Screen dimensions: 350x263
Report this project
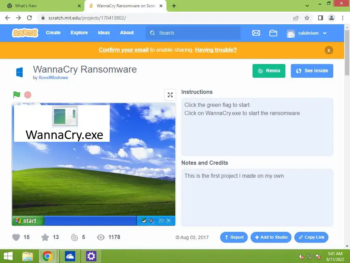(x=234, y=237)
